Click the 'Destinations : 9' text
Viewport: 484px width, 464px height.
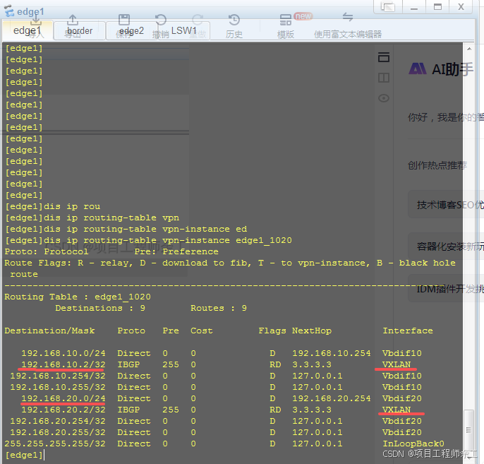[100, 308]
